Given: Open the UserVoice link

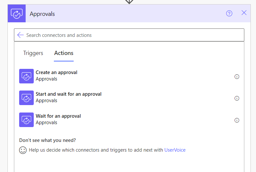Looking at the screenshot, I should 175,150.
